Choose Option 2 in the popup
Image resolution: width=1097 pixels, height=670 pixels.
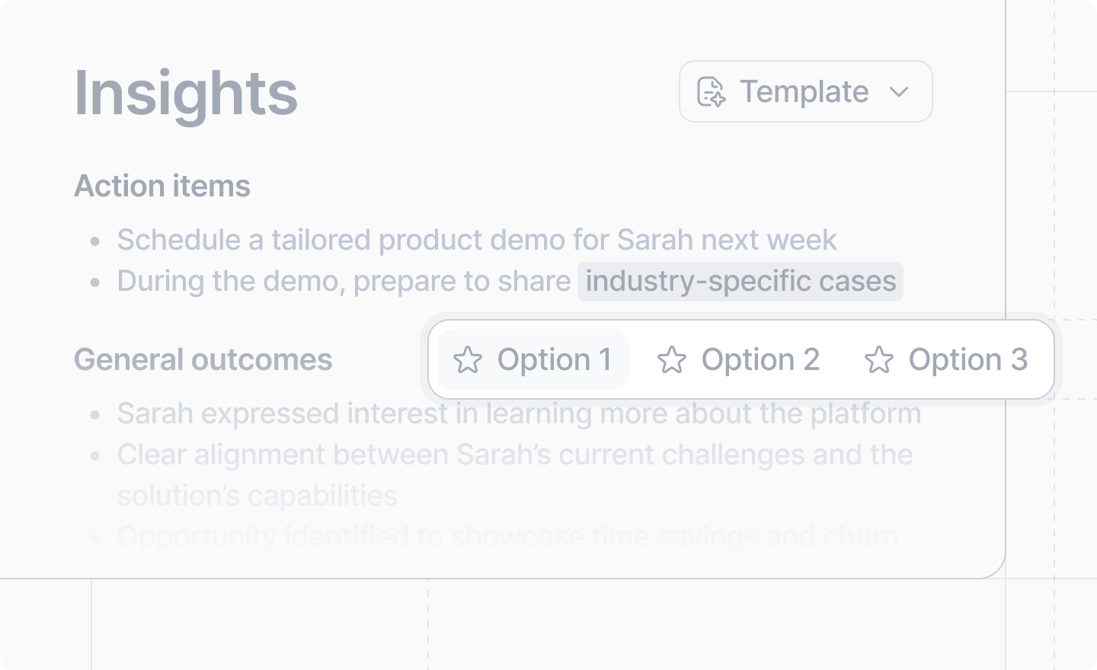click(x=738, y=359)
